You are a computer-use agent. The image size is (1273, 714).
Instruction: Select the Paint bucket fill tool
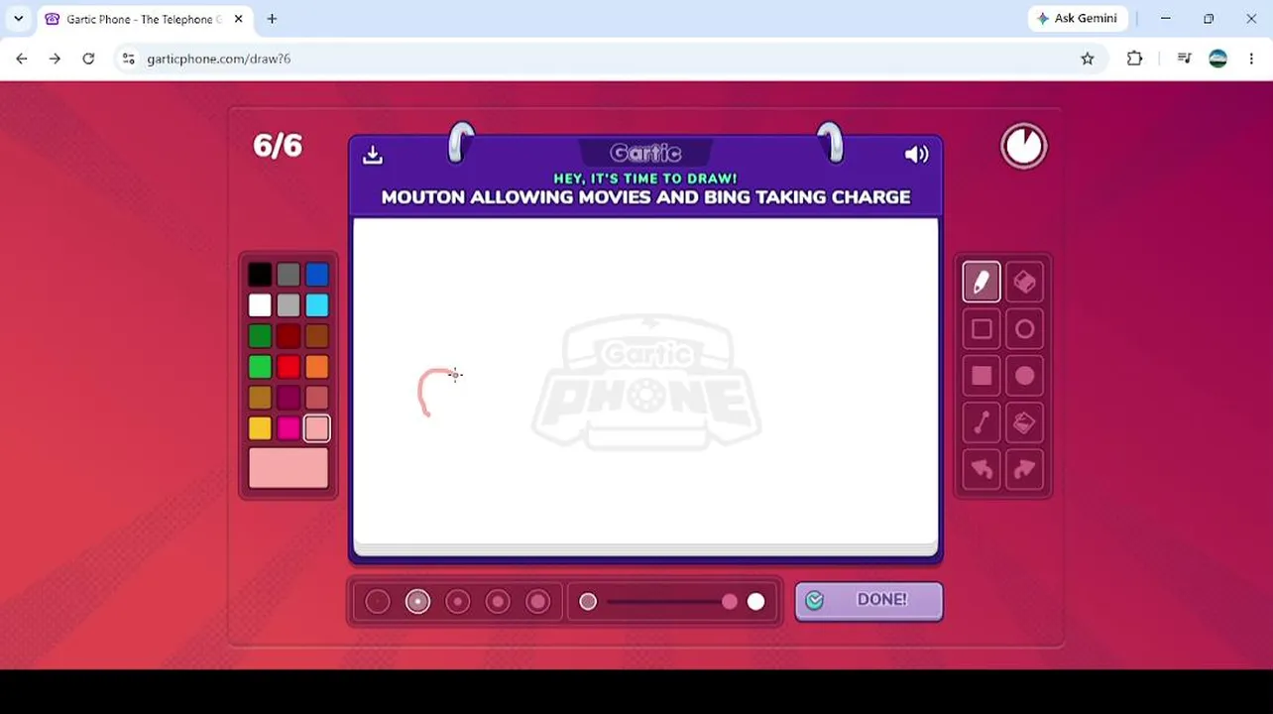coord(1024,422)
